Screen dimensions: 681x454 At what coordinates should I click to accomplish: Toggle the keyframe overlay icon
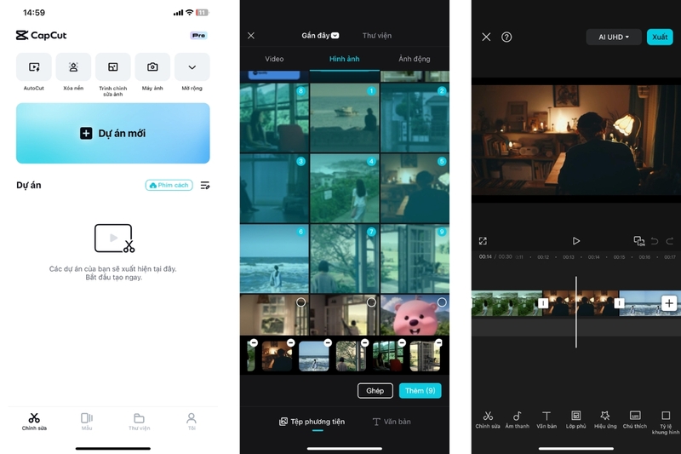point(639,241)
